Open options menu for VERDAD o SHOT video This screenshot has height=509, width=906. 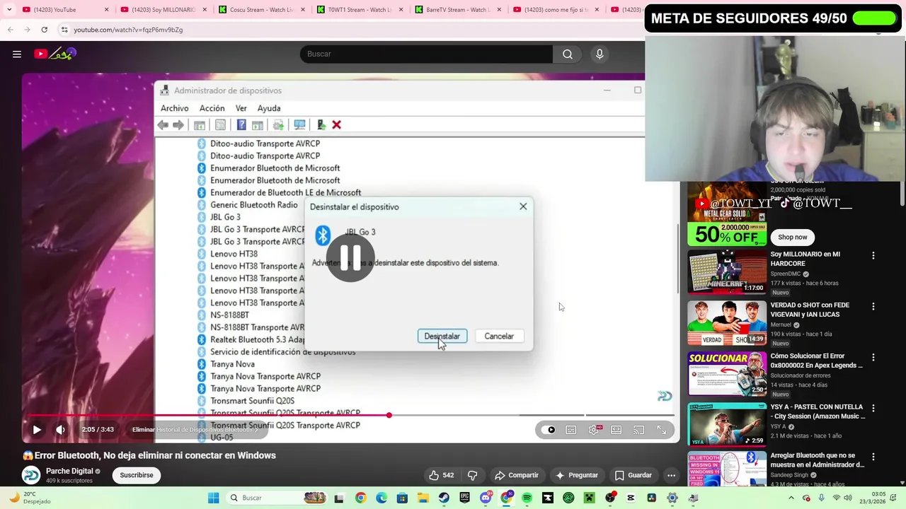[873, 306]
